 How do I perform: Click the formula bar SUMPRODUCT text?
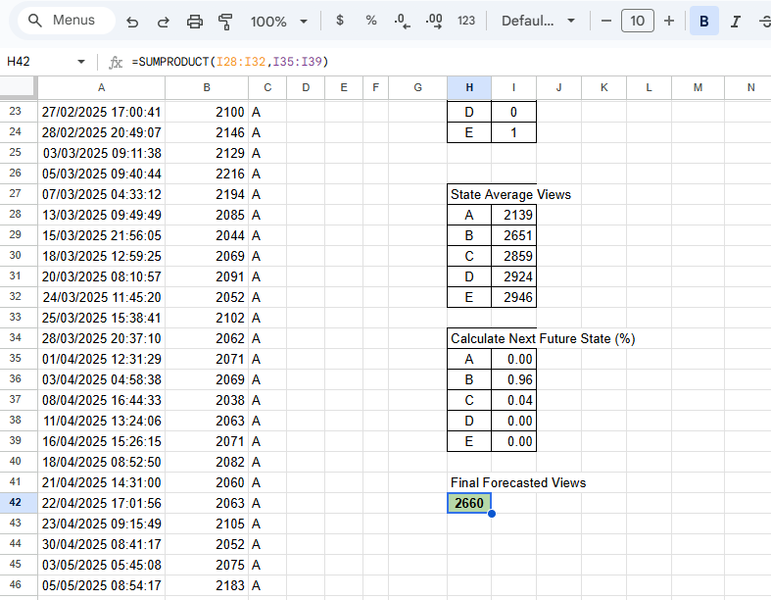(230, 62)
